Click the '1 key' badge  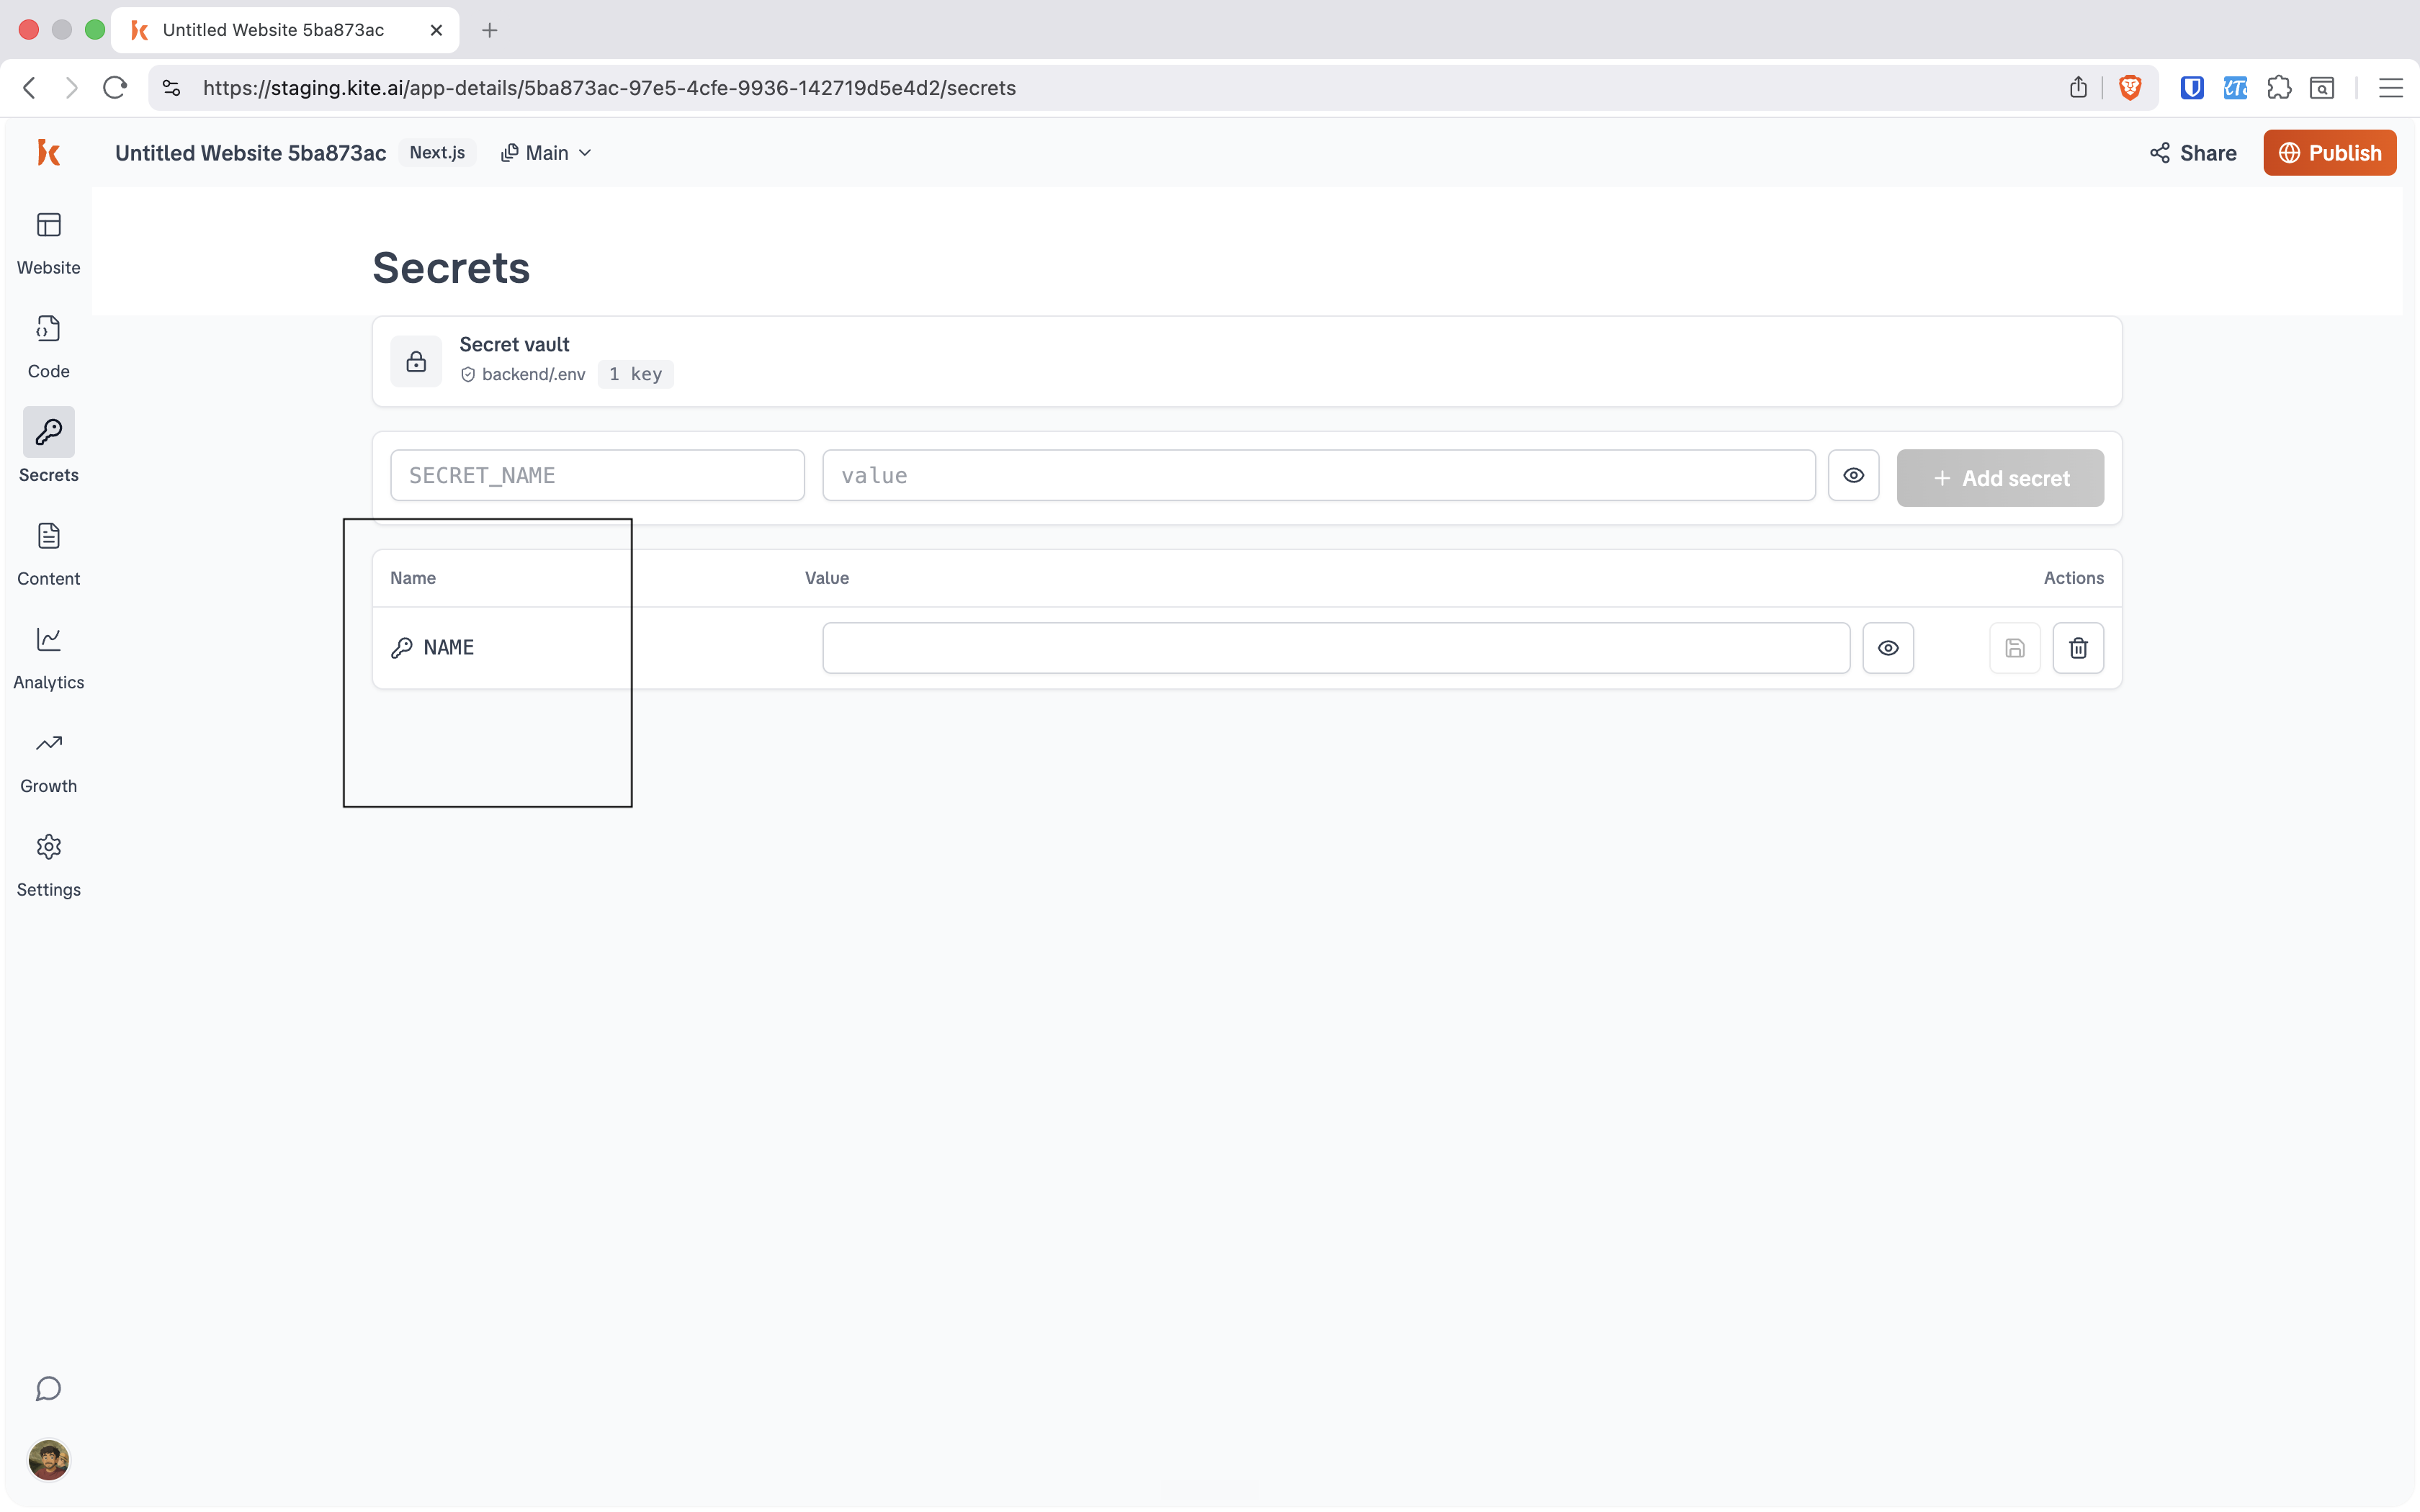point(635,374)
